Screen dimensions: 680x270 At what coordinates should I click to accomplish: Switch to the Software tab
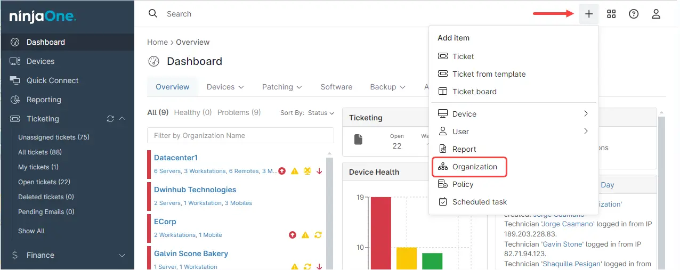336,87
